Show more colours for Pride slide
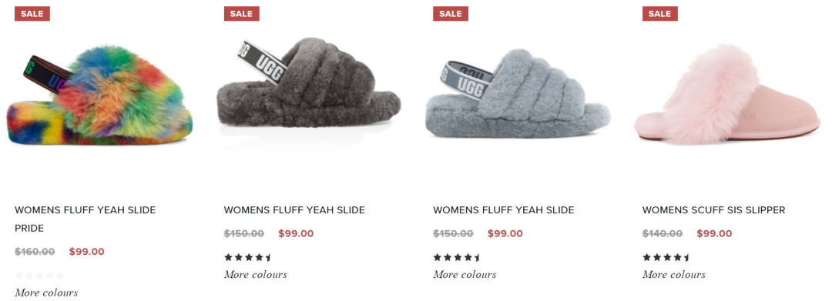Screen dimensions: 832x301 click(46, 293)
